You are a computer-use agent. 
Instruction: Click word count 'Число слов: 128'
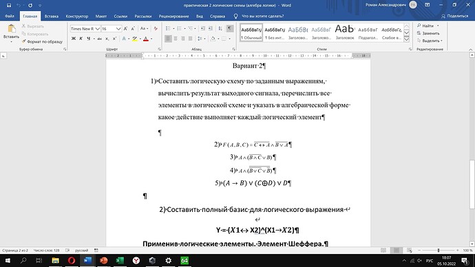pyautogui.click(x=46, y=250)
